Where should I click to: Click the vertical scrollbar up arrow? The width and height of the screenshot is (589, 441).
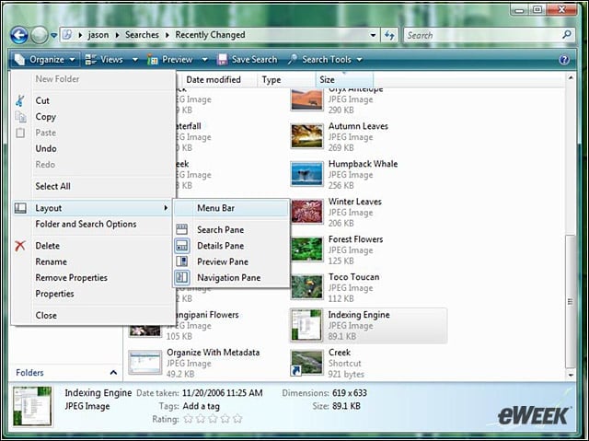point(571,77)
